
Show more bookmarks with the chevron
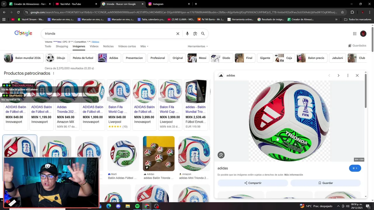click(x=336, y=20)
